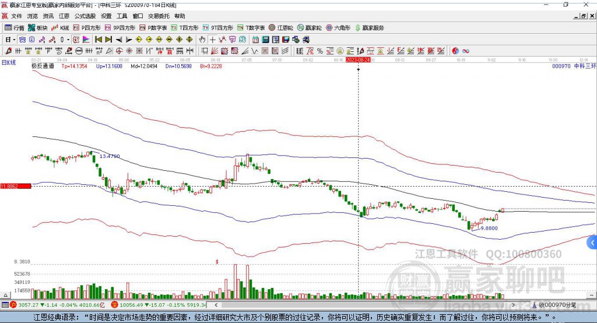Open the 江恩 menu

pyautogui.click(x=64, y=16)
